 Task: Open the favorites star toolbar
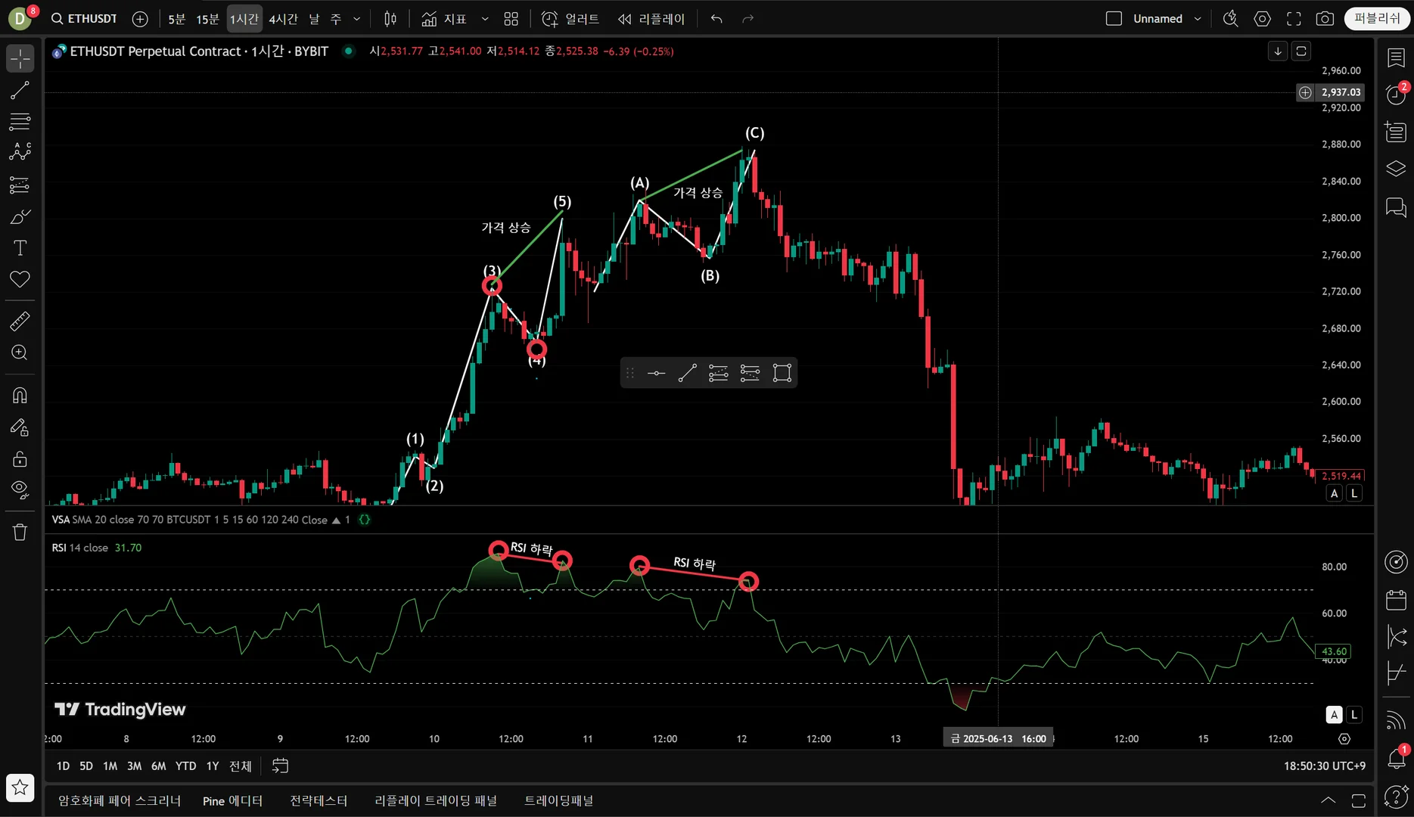click(20, 787)
